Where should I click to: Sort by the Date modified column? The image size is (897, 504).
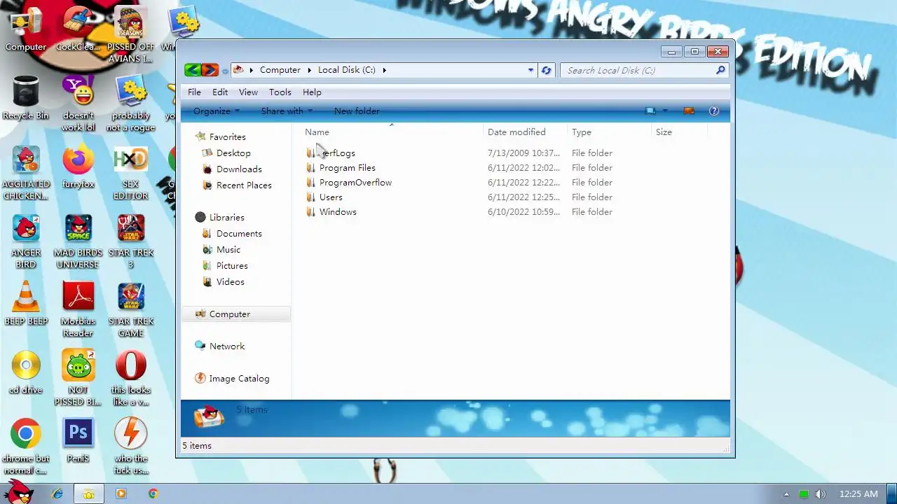(523, 132)
